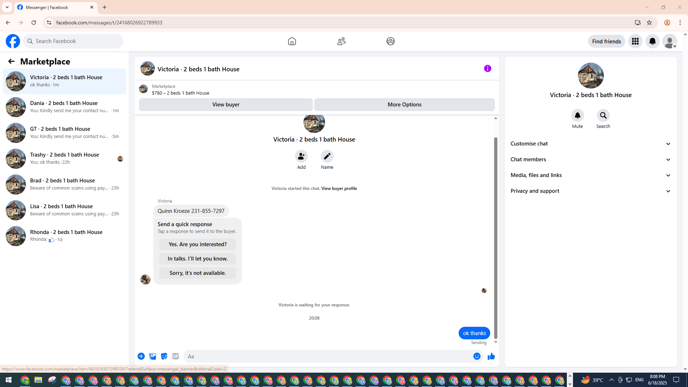Open View buyer profile link
Viewport: 688px width, 387px height.
[339, 188]
